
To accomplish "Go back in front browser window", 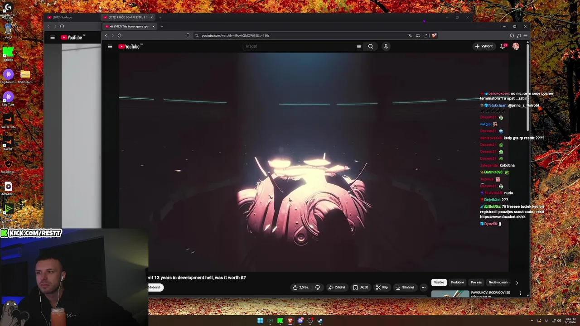I will tap(106, 35).
